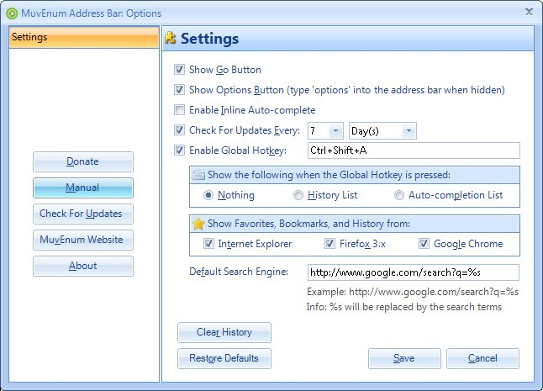Screen dimensions: 543x391
Task: Close the Options window with X
Action: point(529,12)
